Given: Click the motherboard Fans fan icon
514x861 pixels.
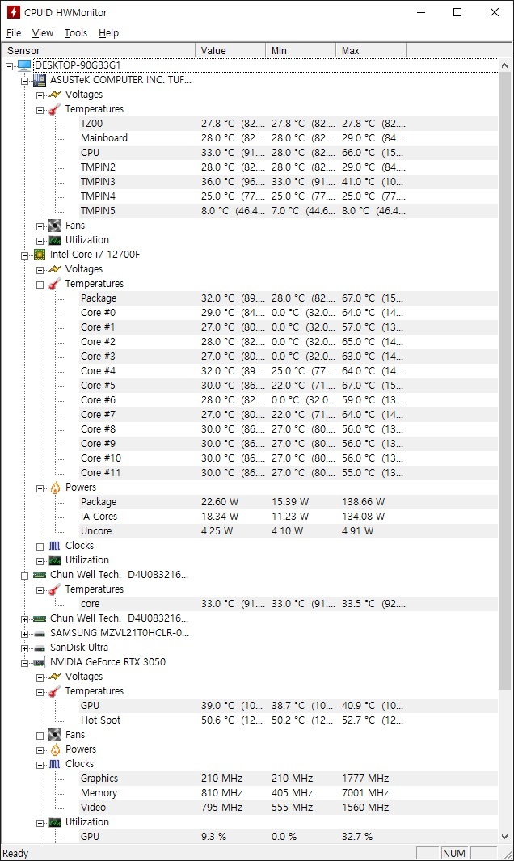Looking at the screenshot, I should click(x=55, y=226).
